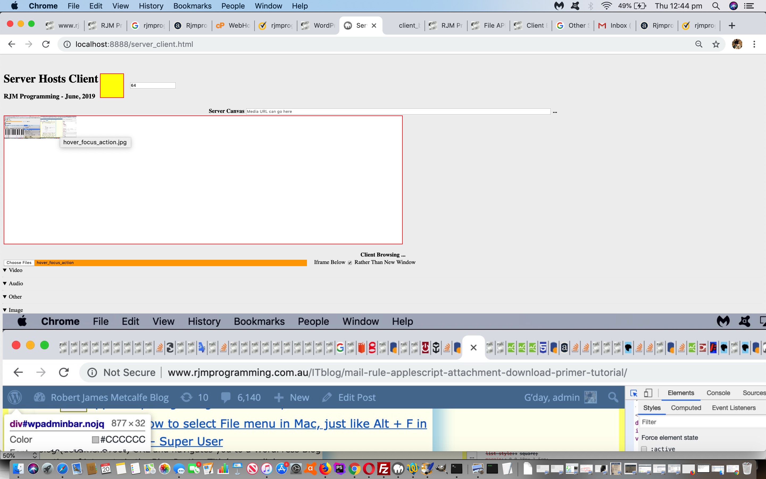This screenshot has width=766, height=479.
Task: Click the yellow color swatch element
Action: pyautogui.click(x=111, y=85)
